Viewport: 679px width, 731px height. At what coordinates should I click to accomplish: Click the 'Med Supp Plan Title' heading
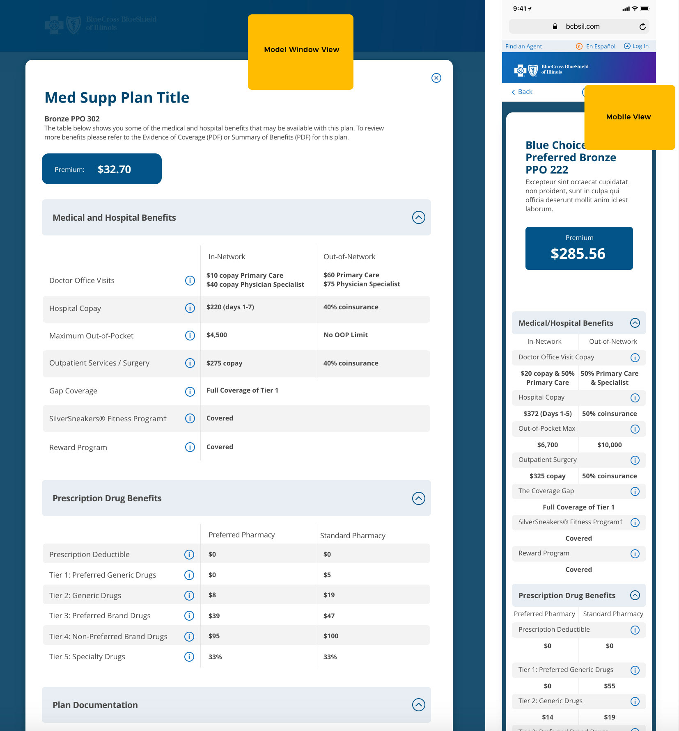[117, 98]
